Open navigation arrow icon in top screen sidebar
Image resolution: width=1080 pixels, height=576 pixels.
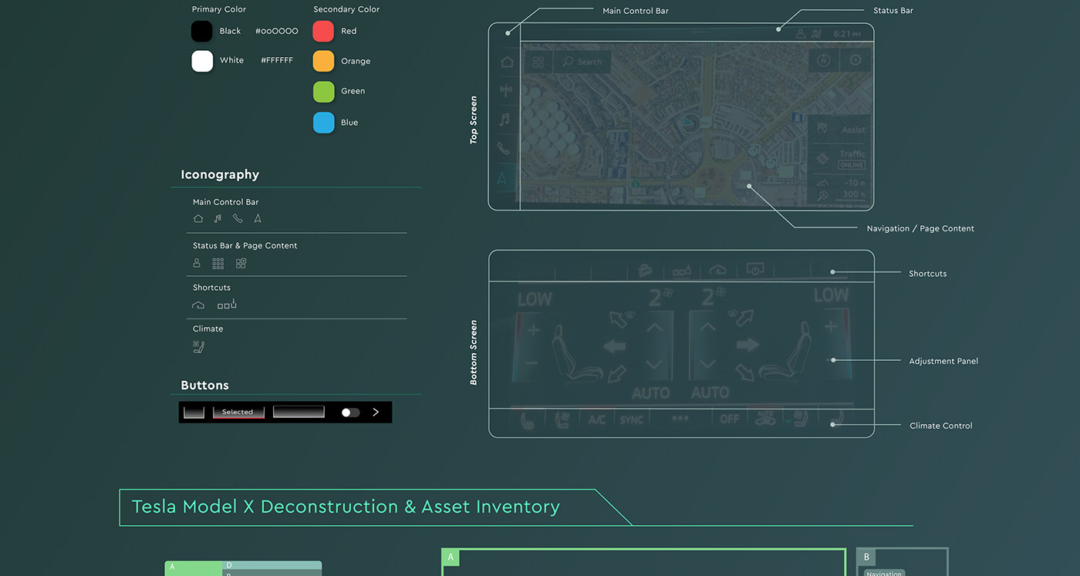pyautogui.click(x=502, y=179)
